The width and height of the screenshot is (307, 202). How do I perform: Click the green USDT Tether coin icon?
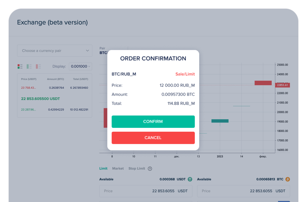coord(190,179)
